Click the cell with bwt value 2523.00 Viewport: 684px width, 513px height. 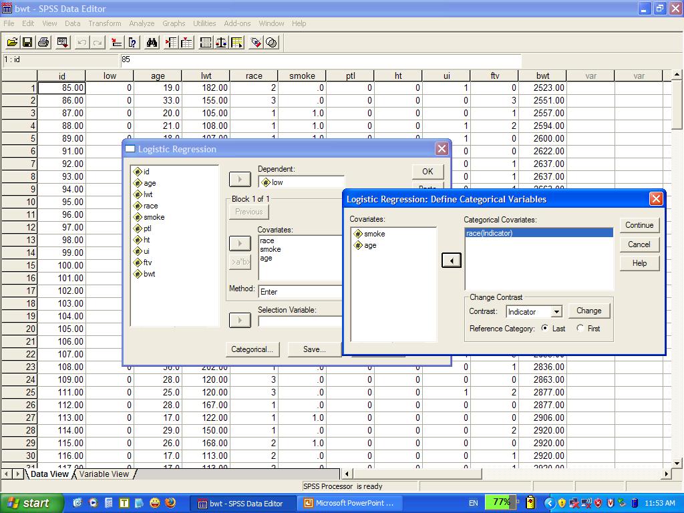[x=542, y=88]
